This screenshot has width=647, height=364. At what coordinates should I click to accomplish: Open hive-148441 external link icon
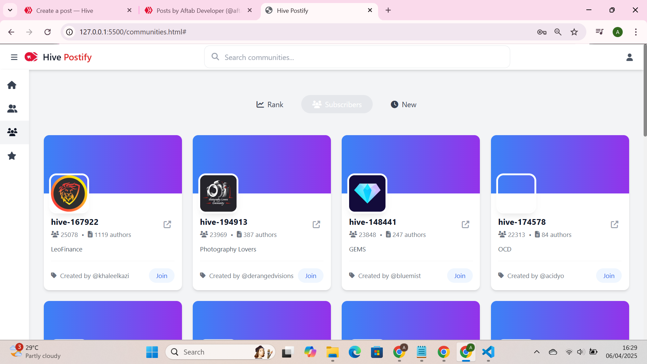465,224
